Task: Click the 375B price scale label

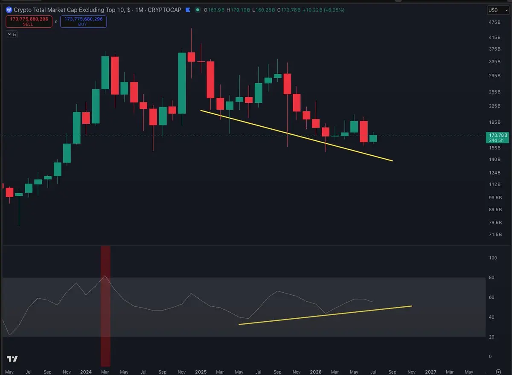Action: tap(495, 49)
